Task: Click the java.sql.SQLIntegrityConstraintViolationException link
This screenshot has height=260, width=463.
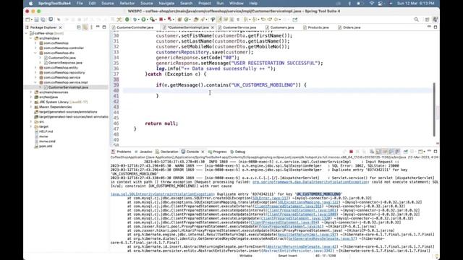Action: point(162,194)
